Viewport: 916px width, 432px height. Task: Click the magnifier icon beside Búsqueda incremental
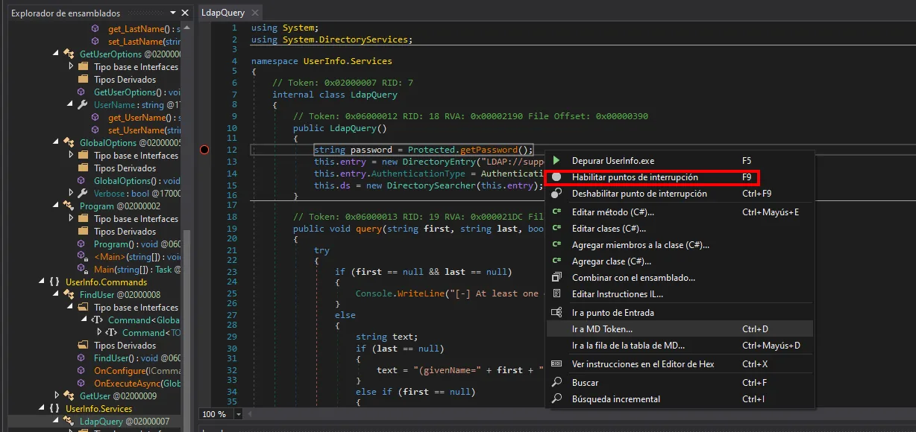(556, 399)
